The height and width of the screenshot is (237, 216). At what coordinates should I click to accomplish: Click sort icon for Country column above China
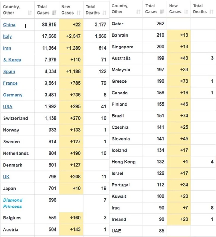(30, 13)
